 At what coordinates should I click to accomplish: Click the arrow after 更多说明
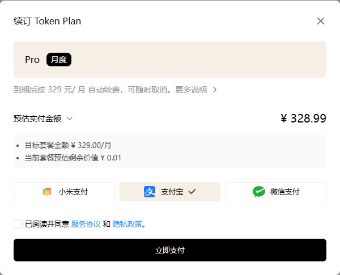215,90
